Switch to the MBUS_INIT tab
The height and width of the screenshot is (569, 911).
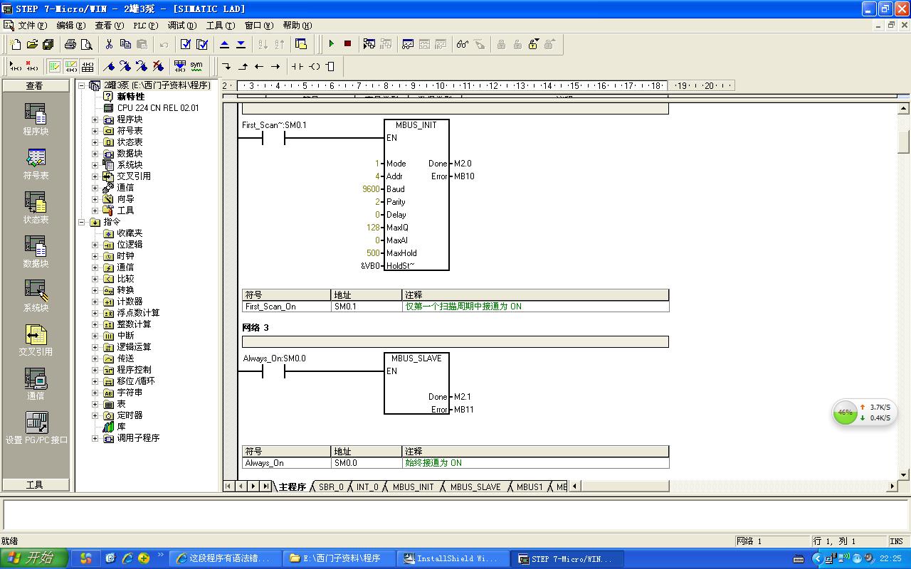coord(414,487)
